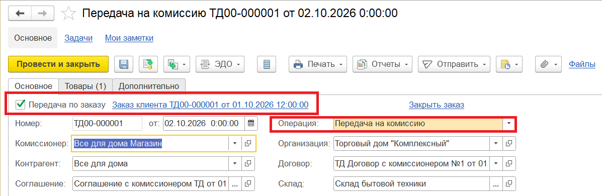The height and width of the screenshot is (196, 602).
Task: Click the Организация field
Action: coord(411,143)
